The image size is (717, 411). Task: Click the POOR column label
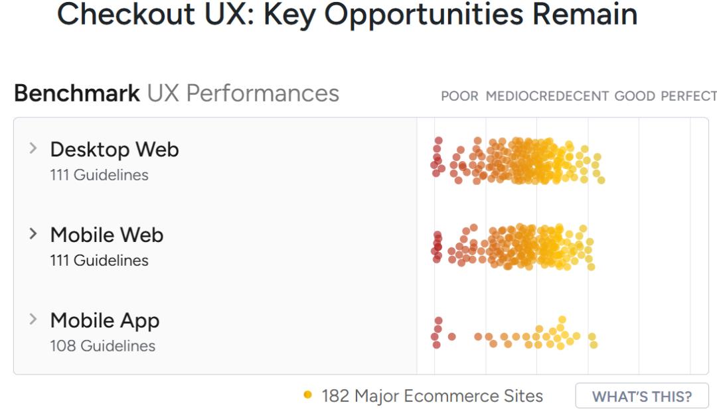pyautogui.click(x=459, y=96)
